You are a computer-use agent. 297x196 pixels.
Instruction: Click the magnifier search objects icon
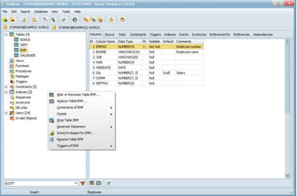pyautogui.click(x=34, y=20)
